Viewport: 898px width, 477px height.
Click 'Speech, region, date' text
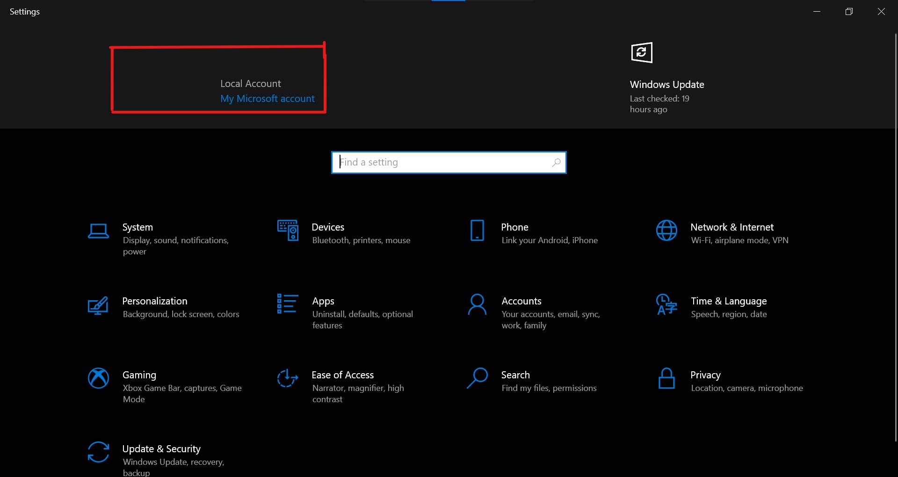pos(729,314)
